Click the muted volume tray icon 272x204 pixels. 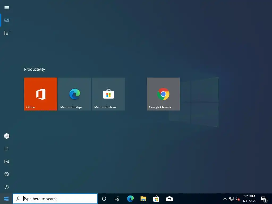click(237, 199)
